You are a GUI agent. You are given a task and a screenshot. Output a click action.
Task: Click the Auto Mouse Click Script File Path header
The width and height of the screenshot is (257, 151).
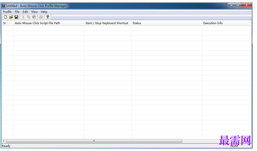pos(49,23)
